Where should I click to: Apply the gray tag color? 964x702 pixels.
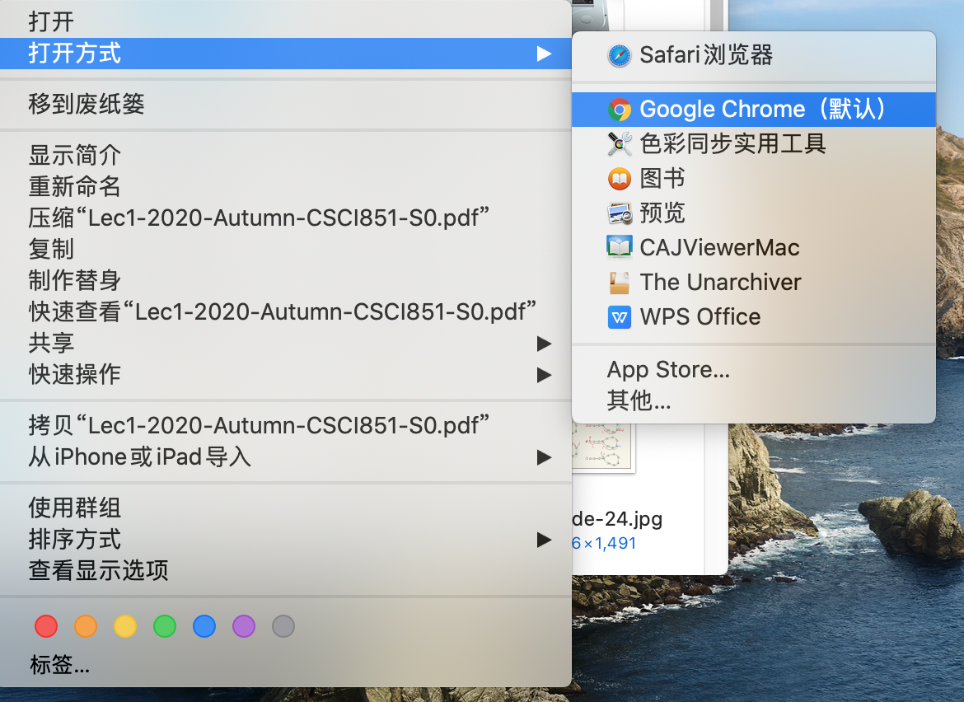[x=283, y=626]
